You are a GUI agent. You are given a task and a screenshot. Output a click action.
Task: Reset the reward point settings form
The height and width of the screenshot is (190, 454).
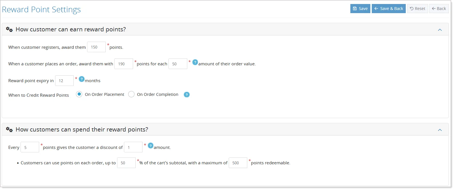point(417,9)
